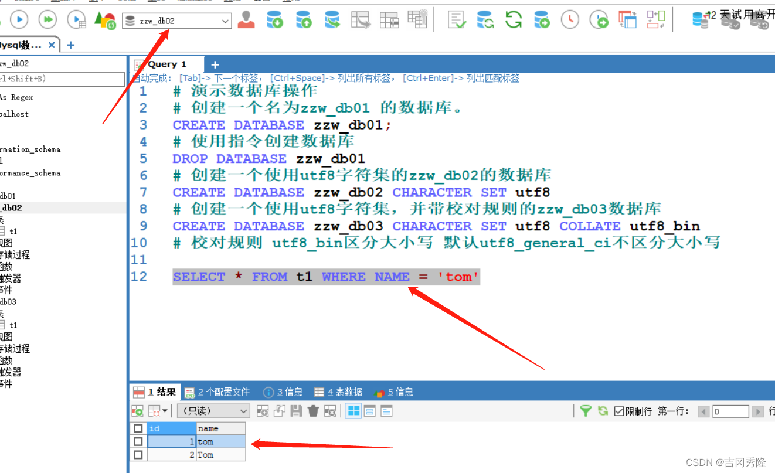The image size is (775, 473).
Task: Click the green insert row icon in result toolbar
Action: 137,411
